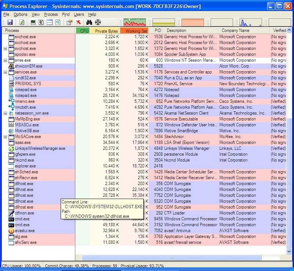The height and width of the screenshot is (271, 294).
Task: Open the Find menu
Action: pyautogui.click(x=66, y=14)
